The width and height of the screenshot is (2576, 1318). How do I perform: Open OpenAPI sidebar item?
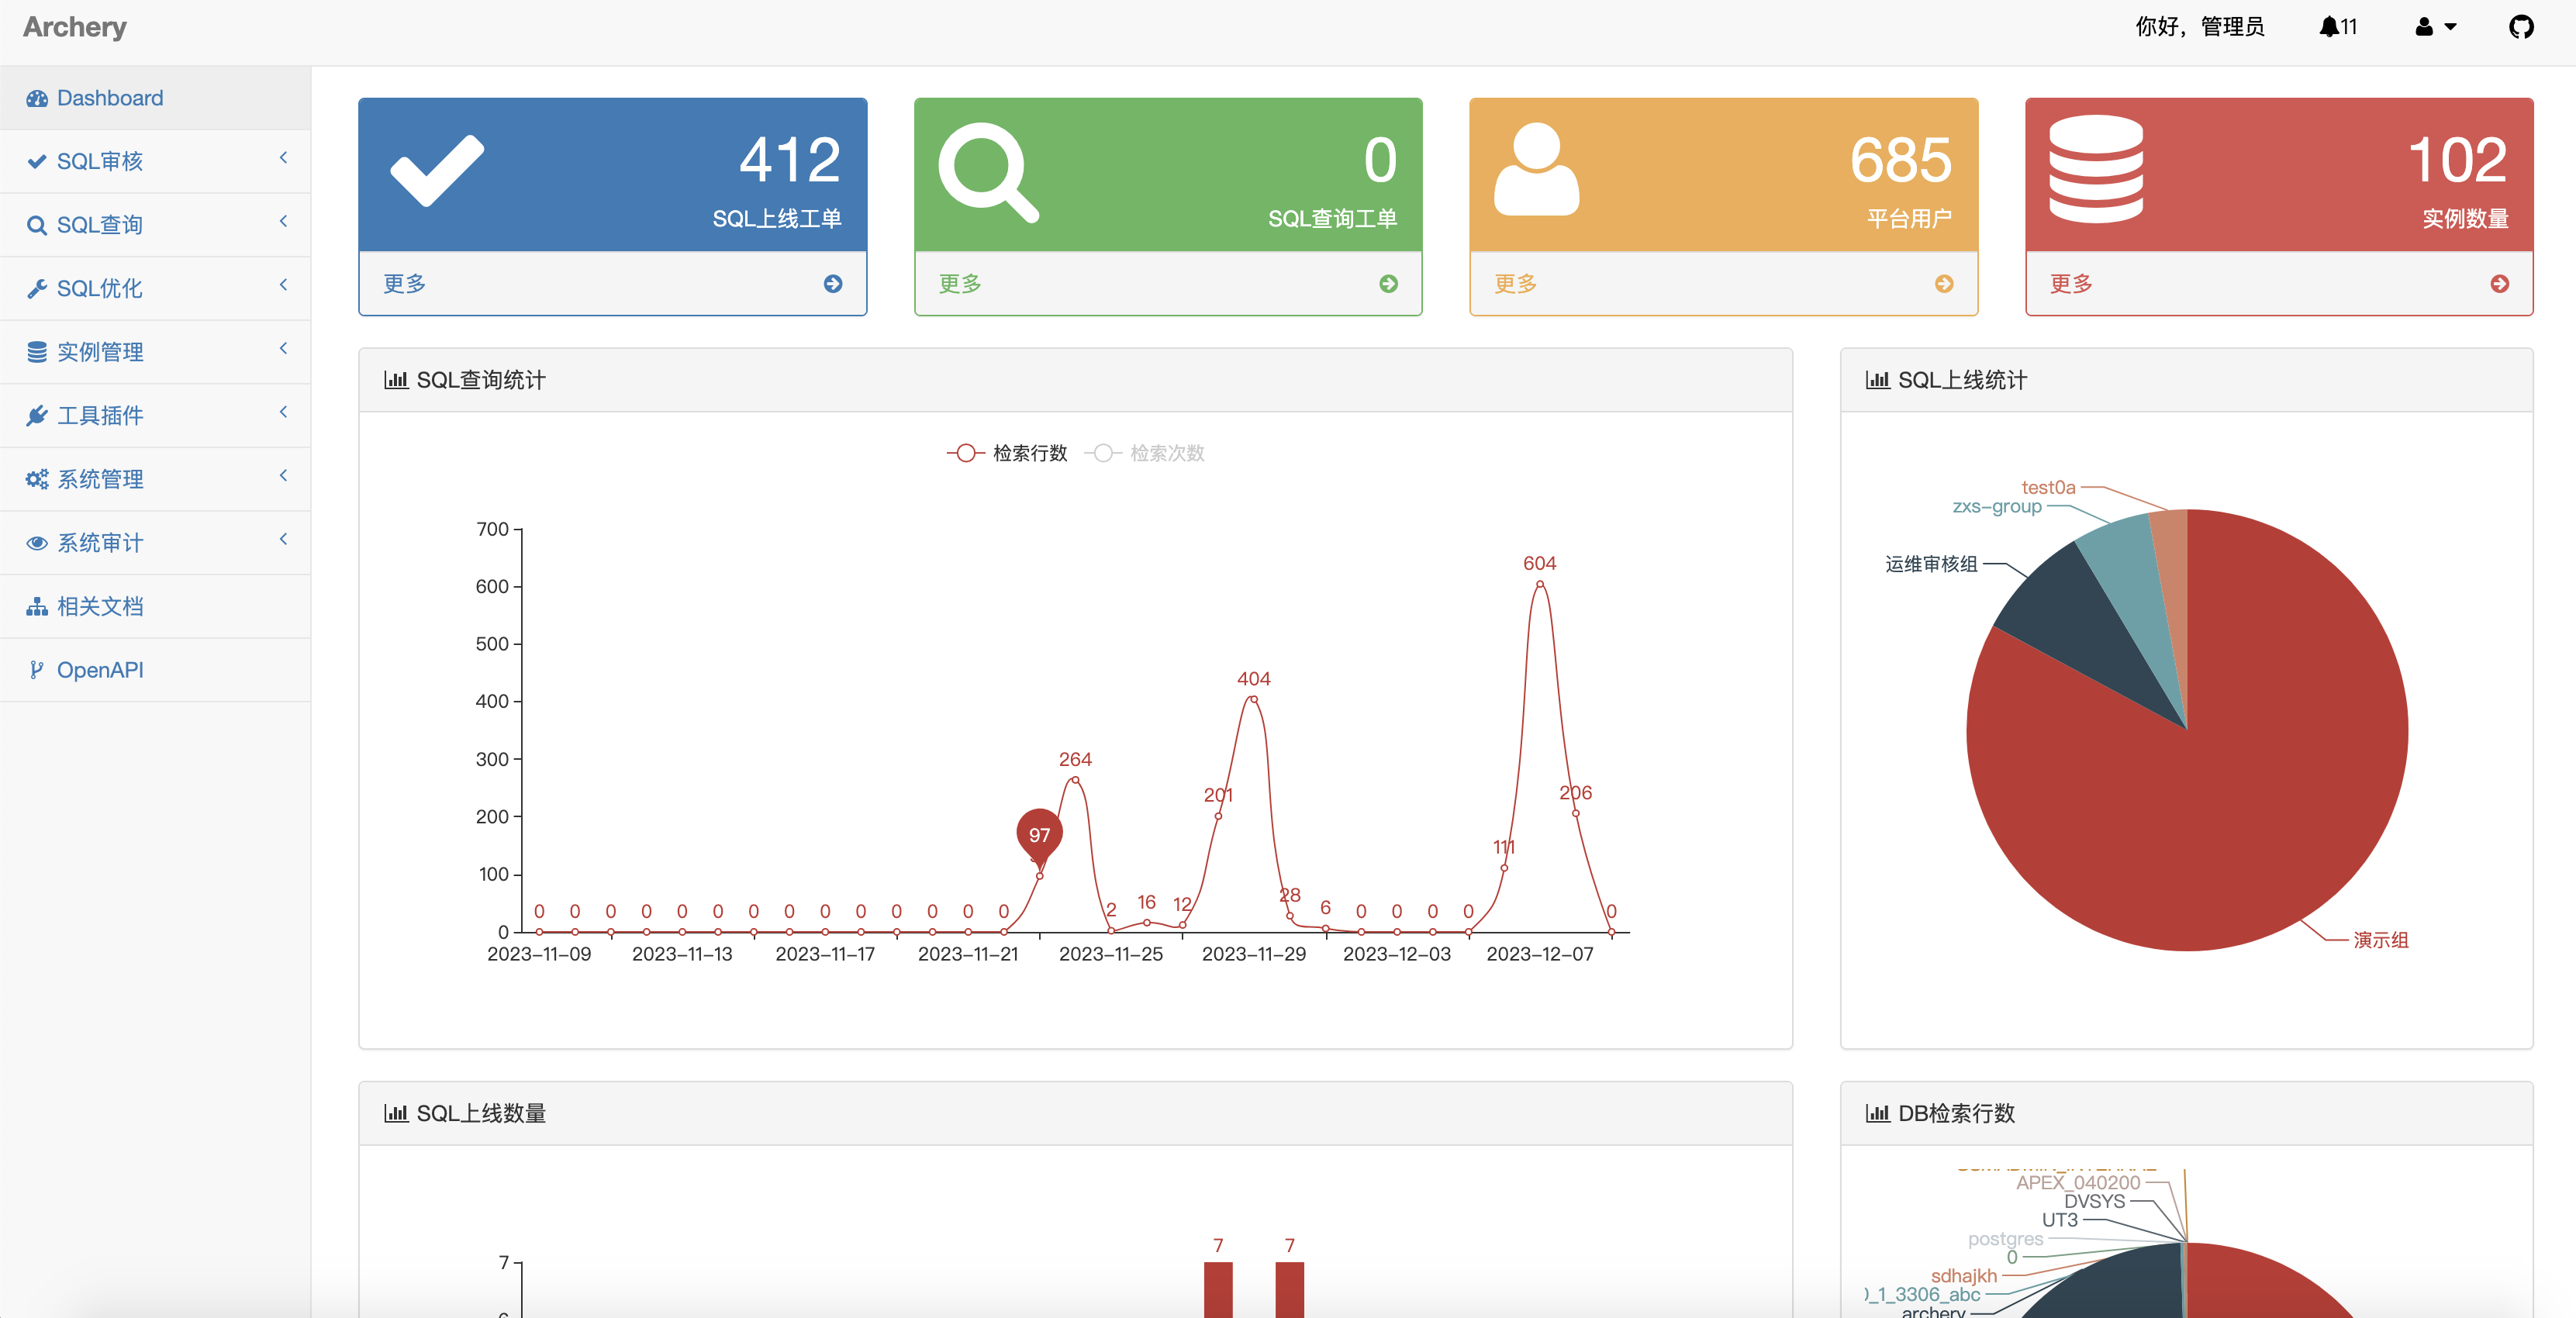(155, 670)
